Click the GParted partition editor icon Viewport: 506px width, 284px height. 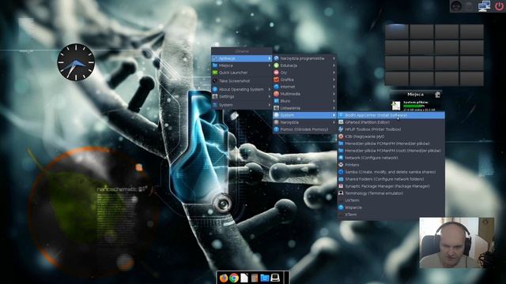tap(341, 122)
